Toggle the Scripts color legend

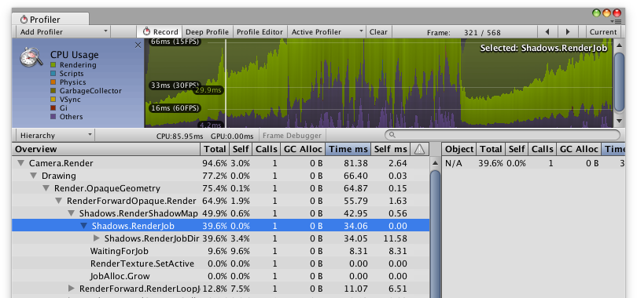pos(53,74)
